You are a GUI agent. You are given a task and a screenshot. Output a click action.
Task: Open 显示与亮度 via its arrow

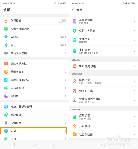65,72
